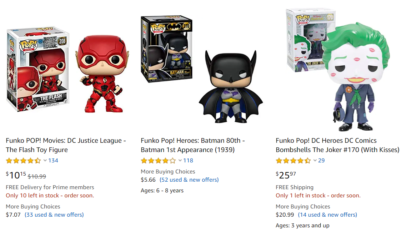Viewport: 401px width, 232px height.
Task: Open 14 used and new offers link
Action: (x=327, y=215)
